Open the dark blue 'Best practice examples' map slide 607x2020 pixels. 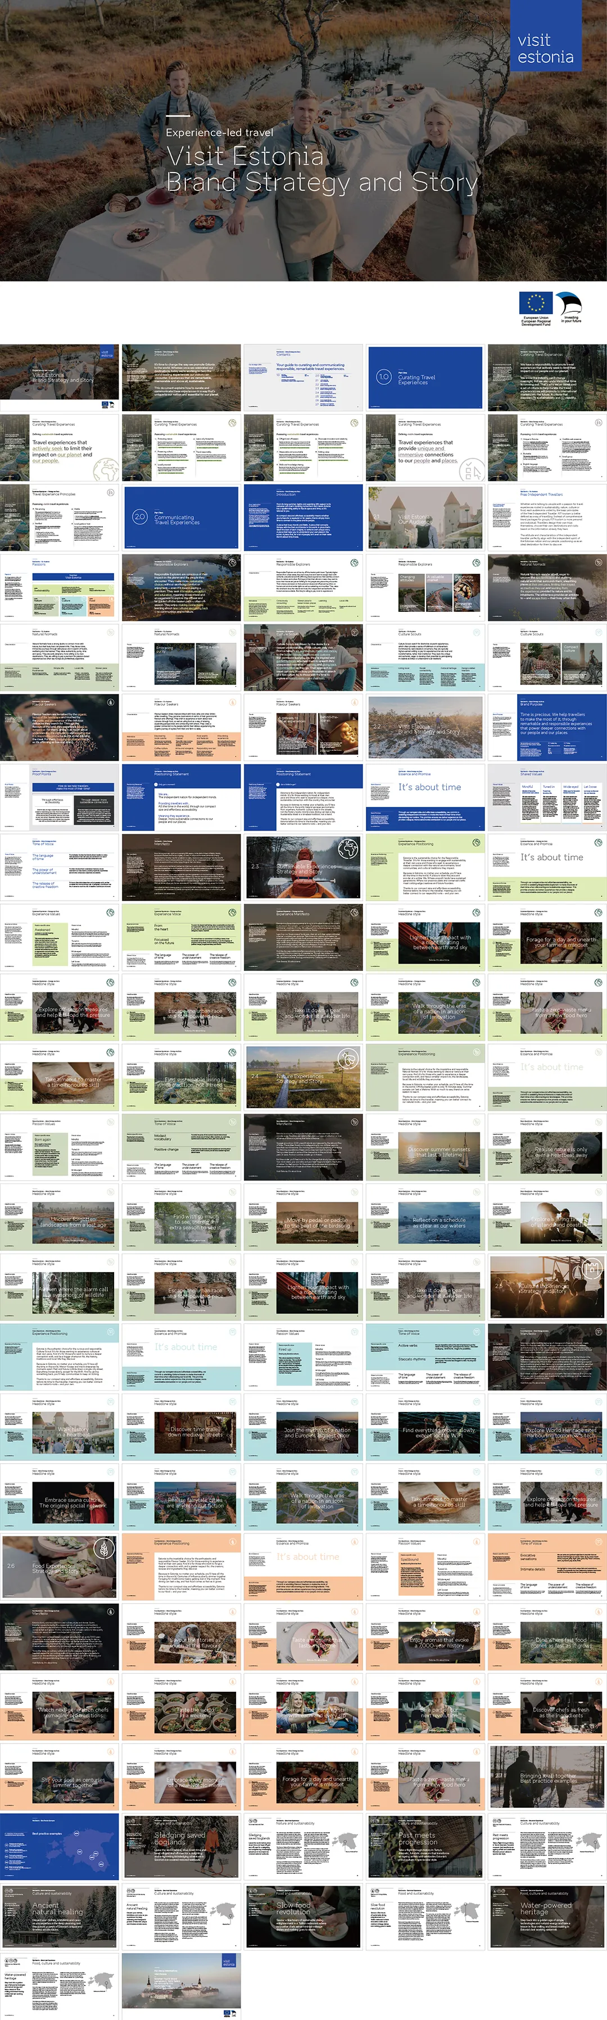pyautogui.click(x=60, y=1845)
